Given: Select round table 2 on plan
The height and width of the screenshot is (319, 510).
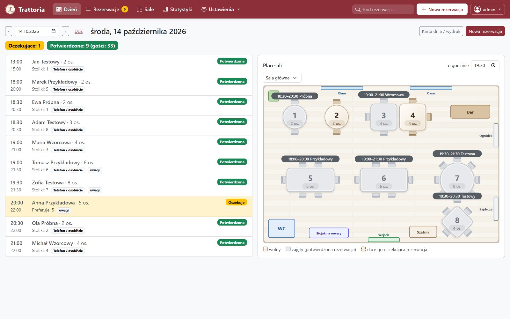Looking at the screenshot, I should pos(337,117).
